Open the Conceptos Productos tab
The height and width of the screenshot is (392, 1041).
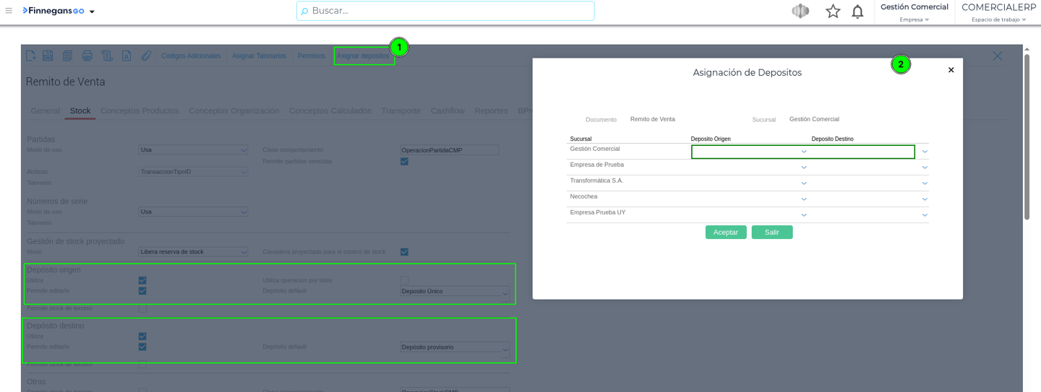(x=140, y=110)
